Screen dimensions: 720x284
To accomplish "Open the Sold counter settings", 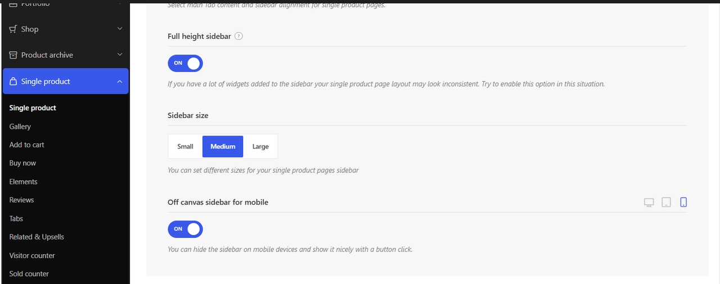I will pyautogui.click(x=29, y=274).
